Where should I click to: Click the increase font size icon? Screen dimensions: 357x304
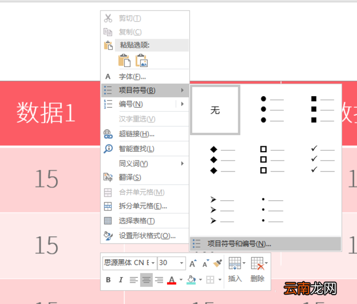coord(193,263)
